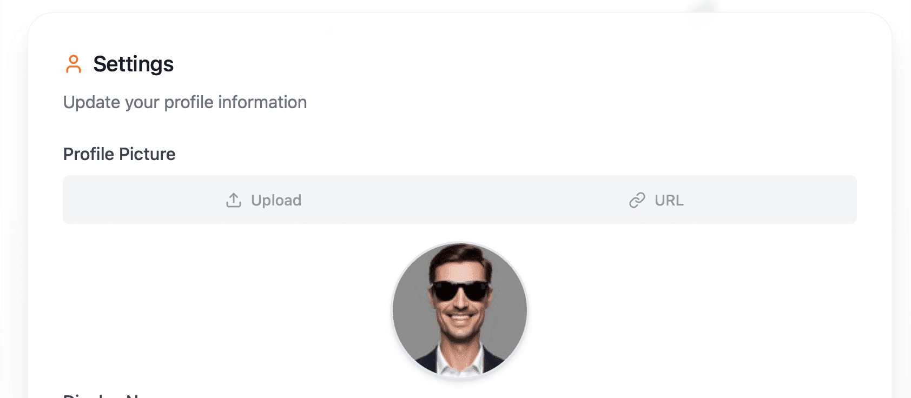Click the "Upload" text in the tab bar
Image resolution: width=911 pixels, height=398 pixels.
(x=276, y=200)
